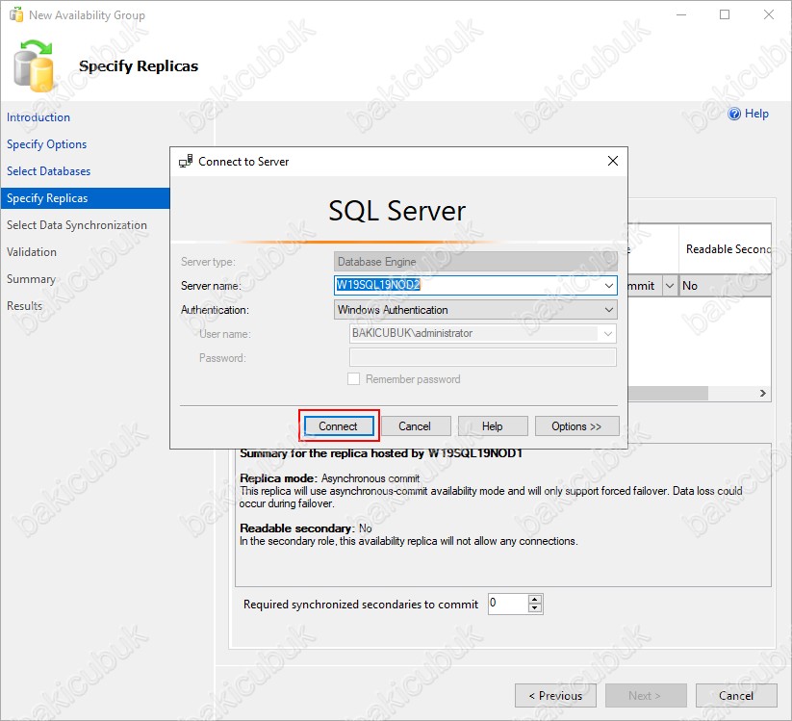Toggle Remember password checkbox
Image resolution: width=792 pixels, height=721 pixels.
(353, 379)
